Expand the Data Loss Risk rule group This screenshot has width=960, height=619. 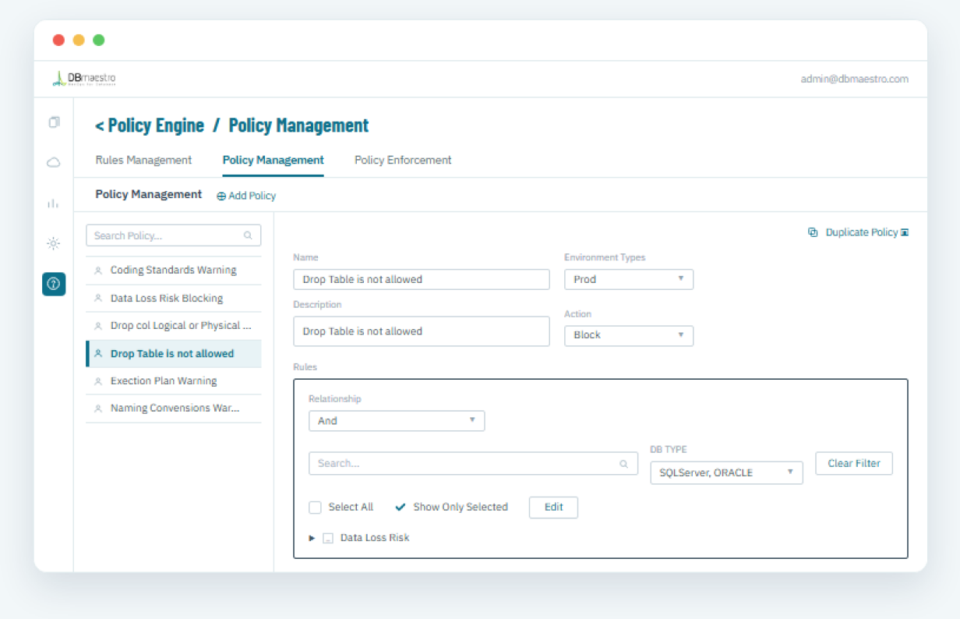coord(312,538)
